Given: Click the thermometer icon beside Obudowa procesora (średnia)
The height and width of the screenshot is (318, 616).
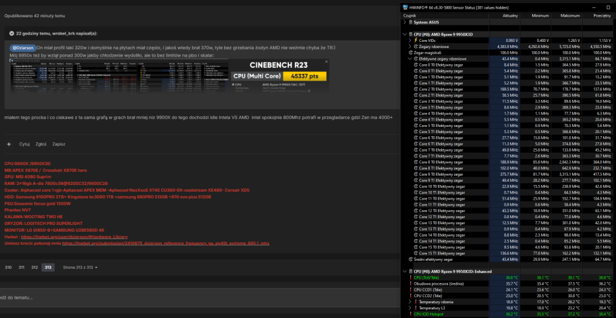Looking at the screenshot, I should coord(411,283).
